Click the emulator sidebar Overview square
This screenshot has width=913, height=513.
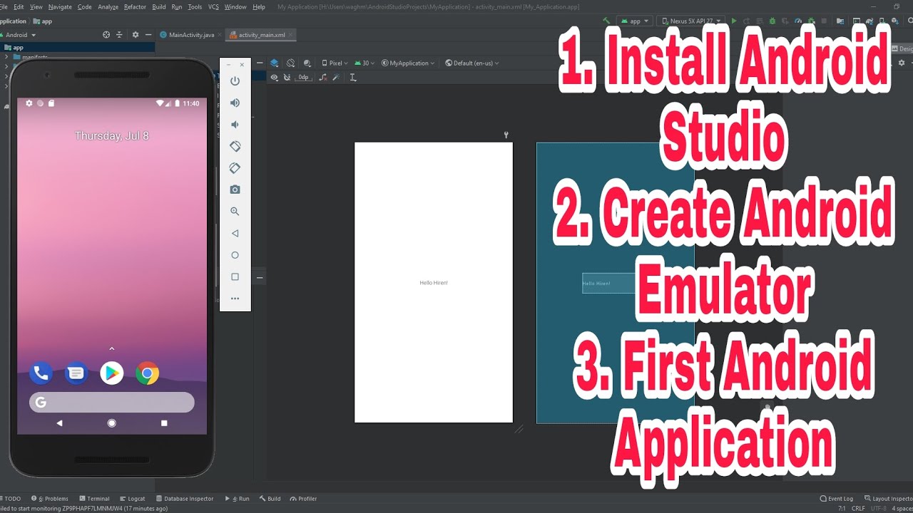(x=235, y=276)
